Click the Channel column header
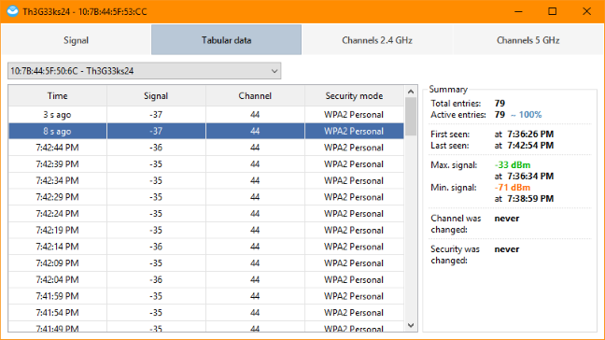 point(255,95)
